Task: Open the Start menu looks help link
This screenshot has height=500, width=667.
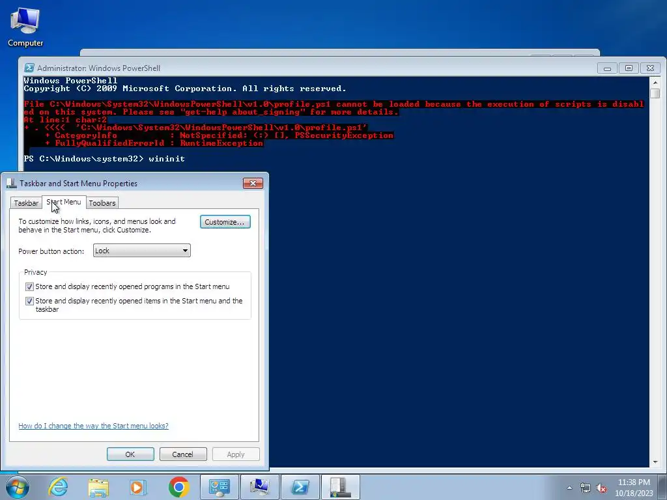Action: [x=93, y=426]
